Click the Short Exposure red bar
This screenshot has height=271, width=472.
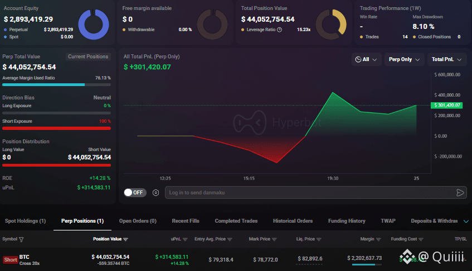(57, 128)
